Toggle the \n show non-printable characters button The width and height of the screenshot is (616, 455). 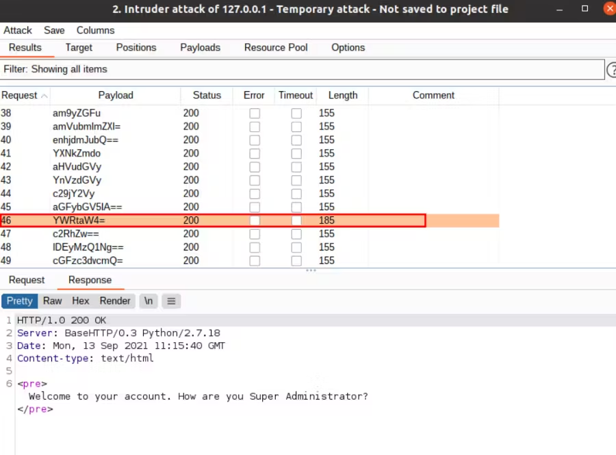click(x=149, y=301)
